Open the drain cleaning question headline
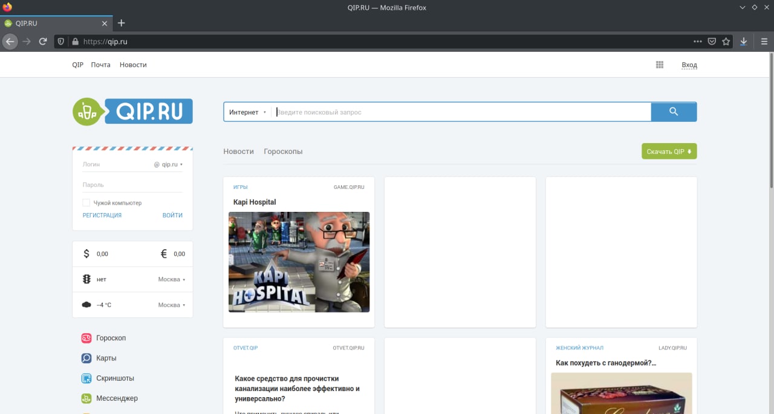 (298, 389)
